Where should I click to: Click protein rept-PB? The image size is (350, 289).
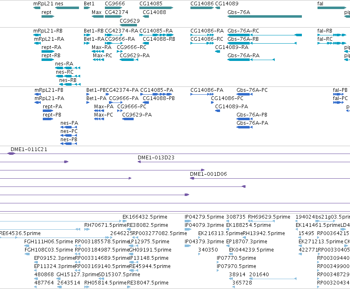pyautogui.click(x=48, y=119)
